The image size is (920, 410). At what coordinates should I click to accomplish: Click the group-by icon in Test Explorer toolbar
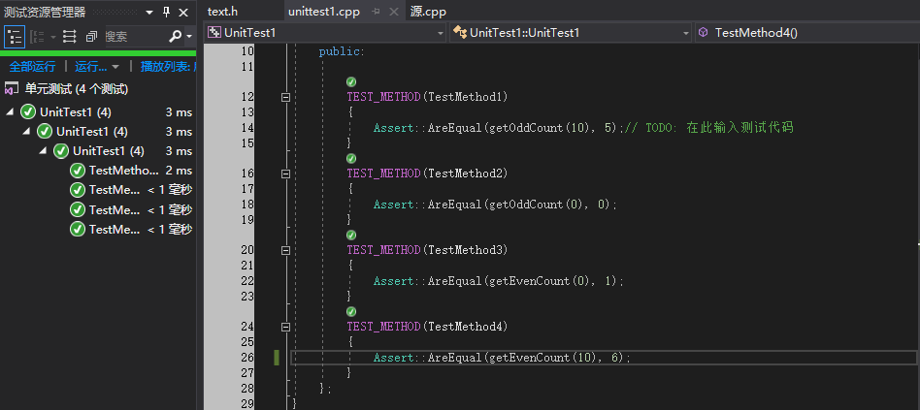tap(38, 37)
